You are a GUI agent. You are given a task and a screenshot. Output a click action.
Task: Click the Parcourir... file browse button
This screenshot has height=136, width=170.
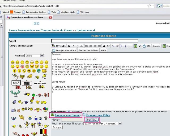[92, 120]
